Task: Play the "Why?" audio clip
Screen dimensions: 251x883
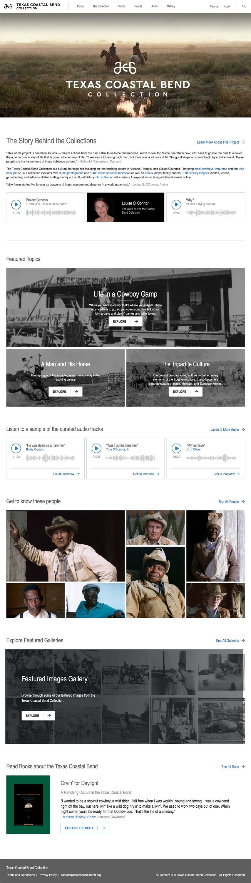Action: [176, 204]
